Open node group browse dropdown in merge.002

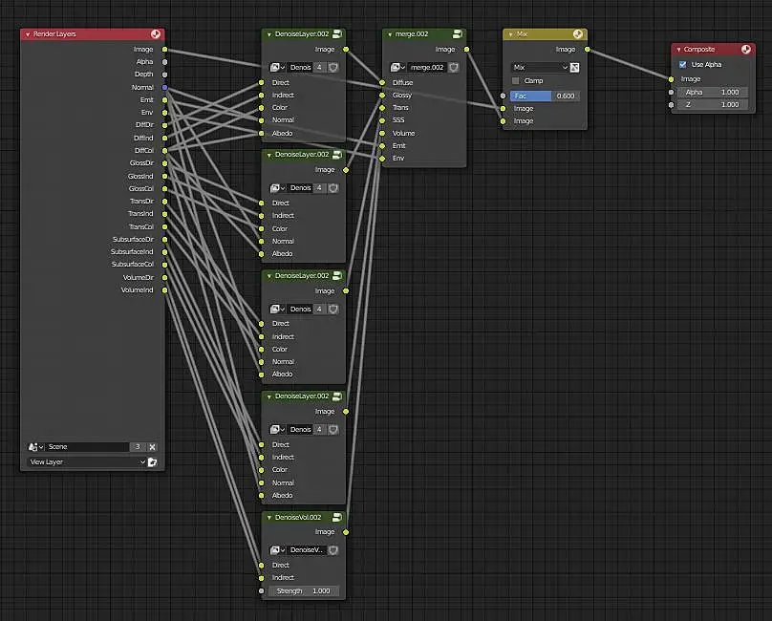pos(397,68)
